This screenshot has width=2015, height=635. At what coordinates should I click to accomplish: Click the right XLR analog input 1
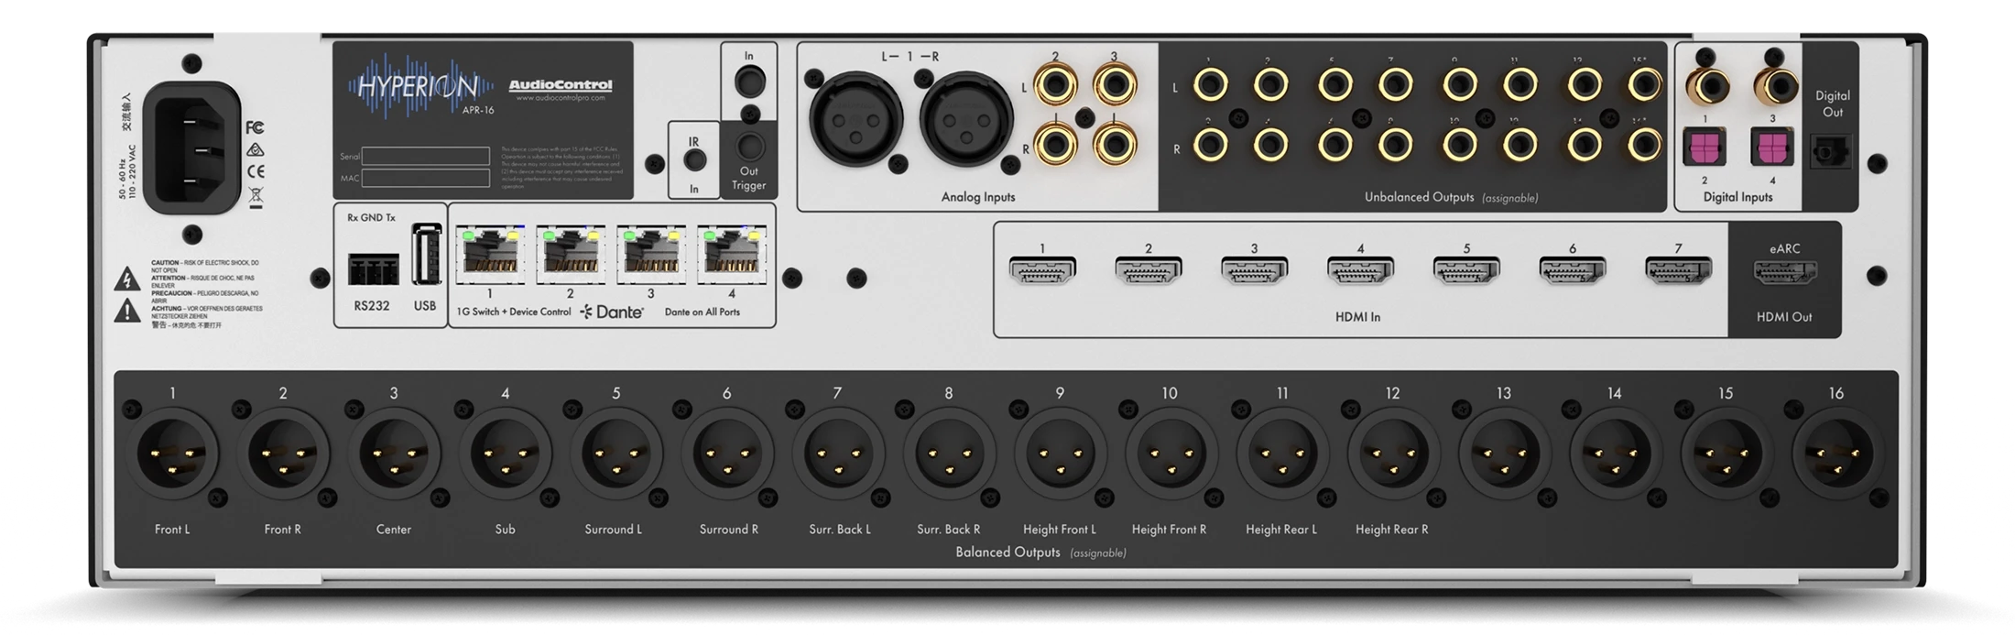tap(966, 119)
